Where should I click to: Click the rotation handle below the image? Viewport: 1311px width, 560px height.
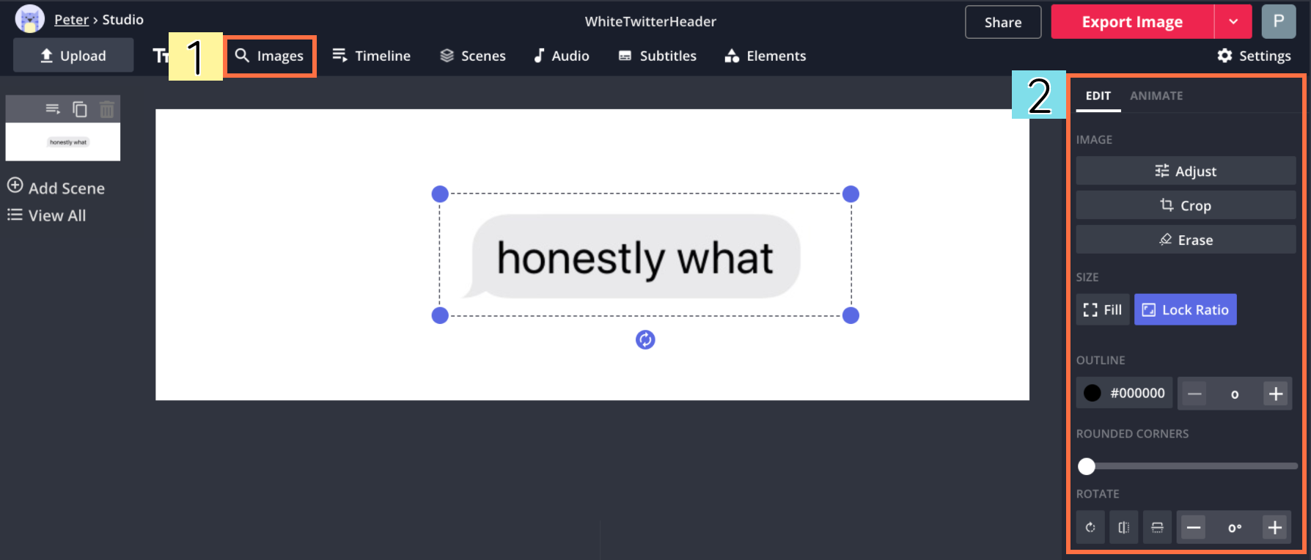(x=645, y=339)
